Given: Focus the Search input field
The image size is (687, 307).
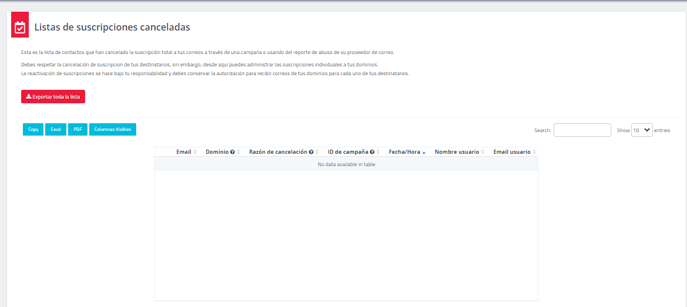Looking at the screenshot, I should click(582, 130).
